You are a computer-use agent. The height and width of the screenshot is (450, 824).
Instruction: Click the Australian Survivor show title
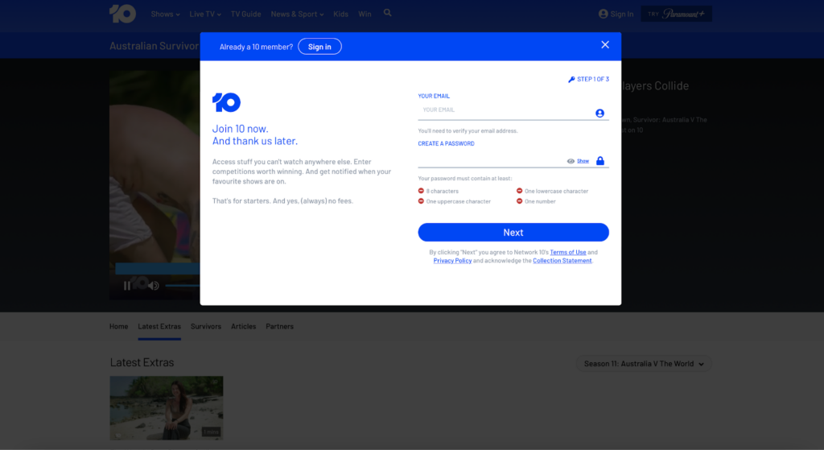(154, 46)
